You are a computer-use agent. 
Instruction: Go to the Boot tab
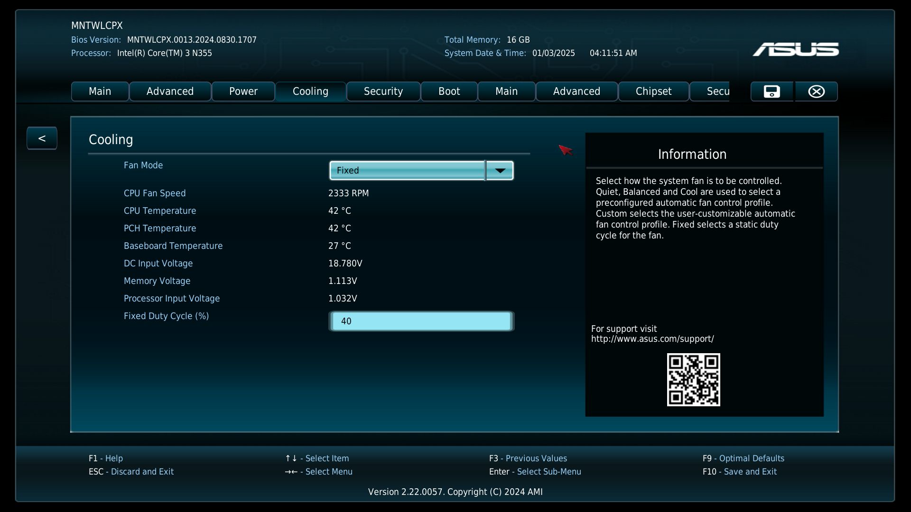click(449, 91)
